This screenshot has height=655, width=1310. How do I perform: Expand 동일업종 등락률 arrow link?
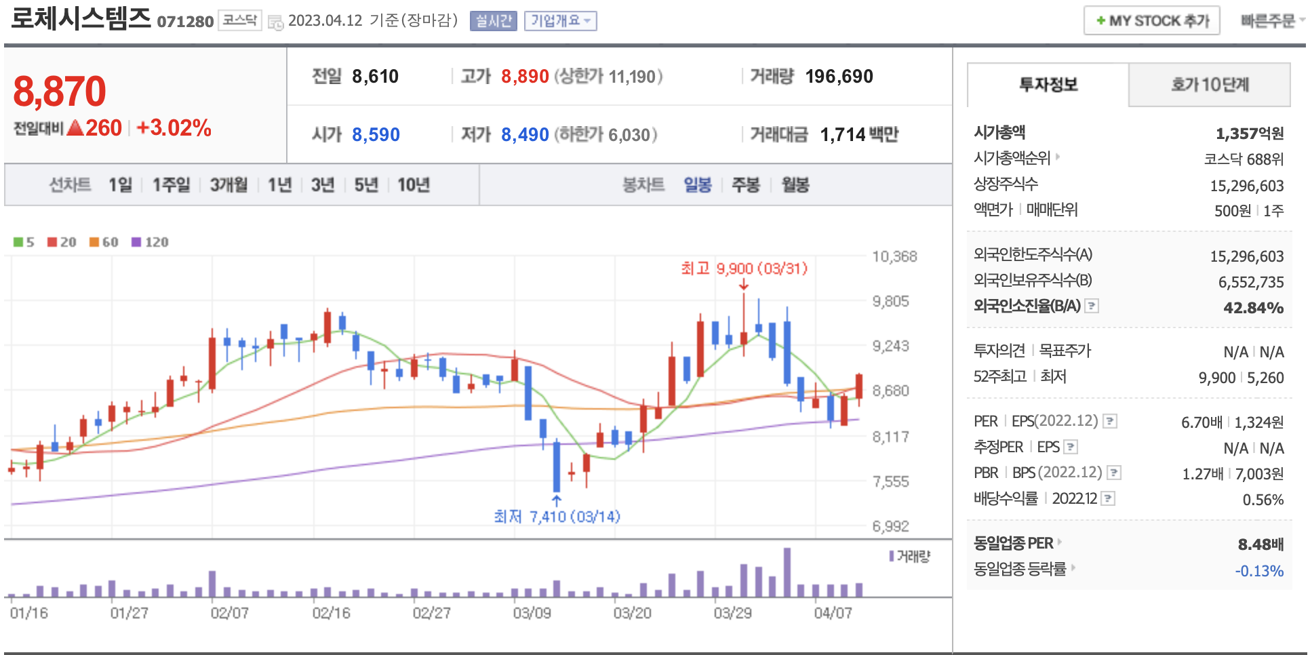[1073, 568]
